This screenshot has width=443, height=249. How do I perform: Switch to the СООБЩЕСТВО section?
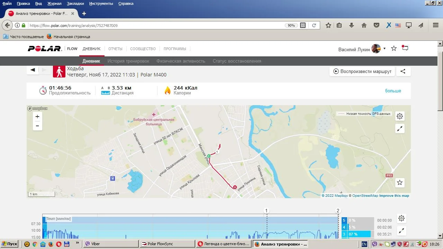tap(143, 49)
